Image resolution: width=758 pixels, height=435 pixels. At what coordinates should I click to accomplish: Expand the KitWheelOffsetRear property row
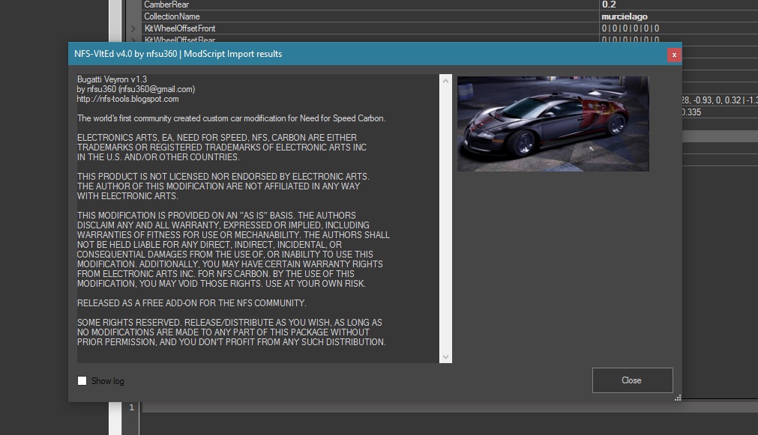tap(133, 40)
